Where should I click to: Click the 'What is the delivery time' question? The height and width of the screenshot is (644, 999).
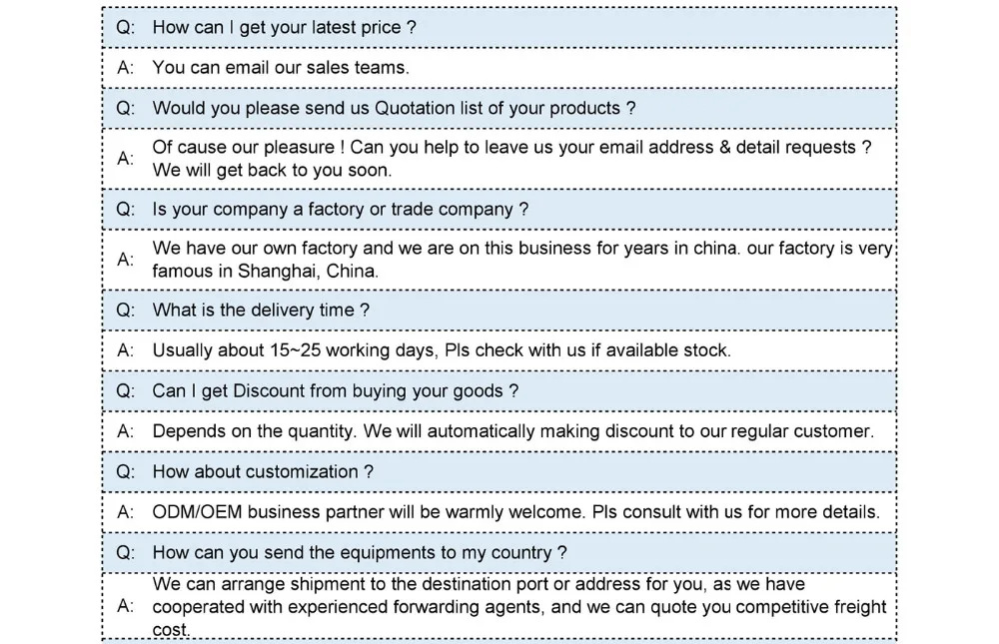pyautogui.click(x=261, y=311)
